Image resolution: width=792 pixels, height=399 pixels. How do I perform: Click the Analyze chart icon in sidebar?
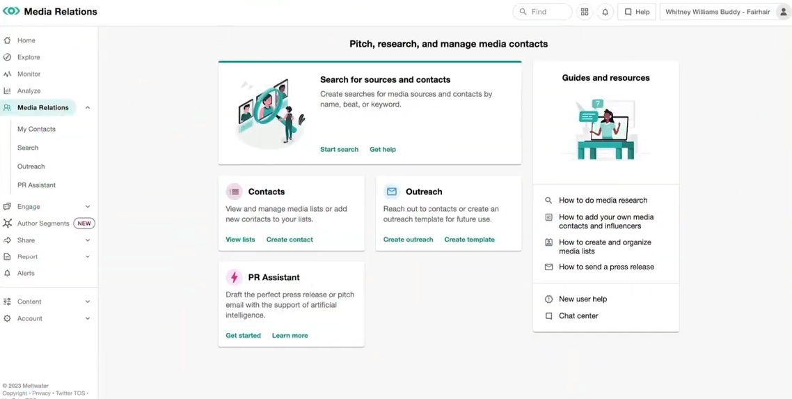[x=7, y=91]
